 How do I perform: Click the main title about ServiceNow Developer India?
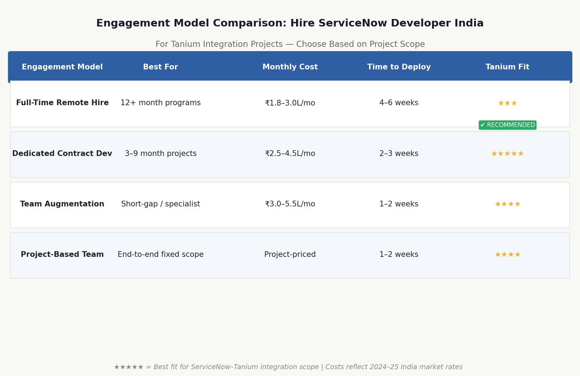point(290,23)
